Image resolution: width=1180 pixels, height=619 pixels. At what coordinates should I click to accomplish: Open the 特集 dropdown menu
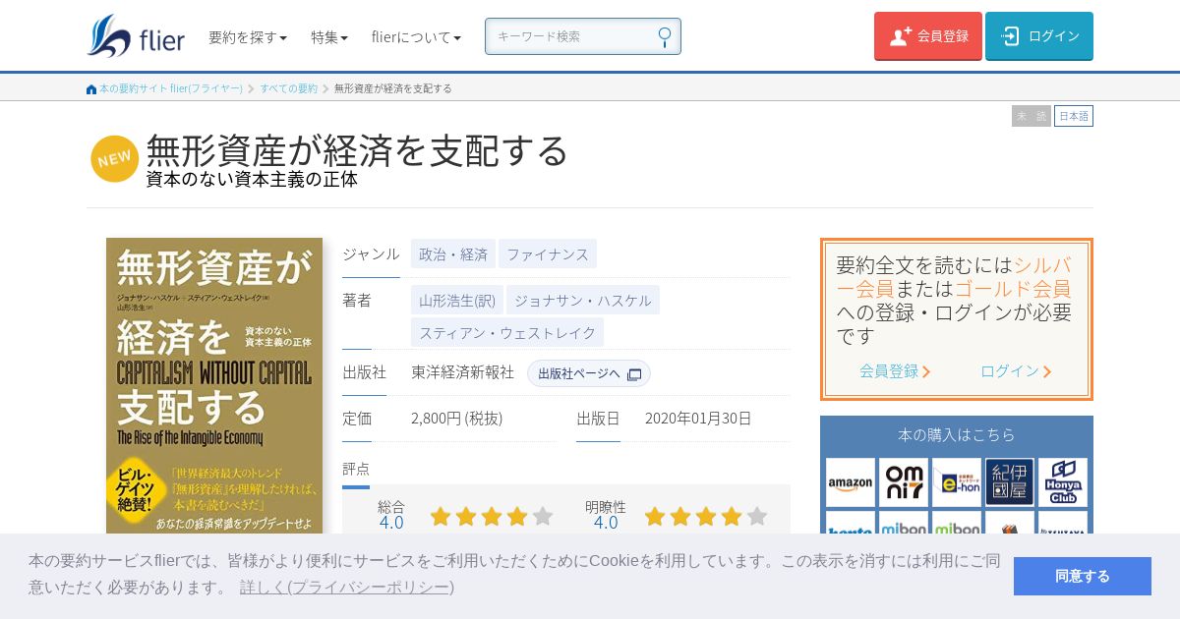pos(329,36)
